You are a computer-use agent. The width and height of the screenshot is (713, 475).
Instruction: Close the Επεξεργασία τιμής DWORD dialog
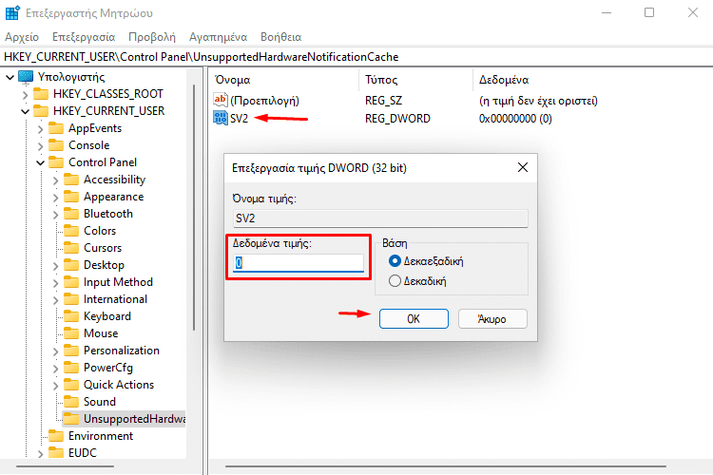point(523,167)
